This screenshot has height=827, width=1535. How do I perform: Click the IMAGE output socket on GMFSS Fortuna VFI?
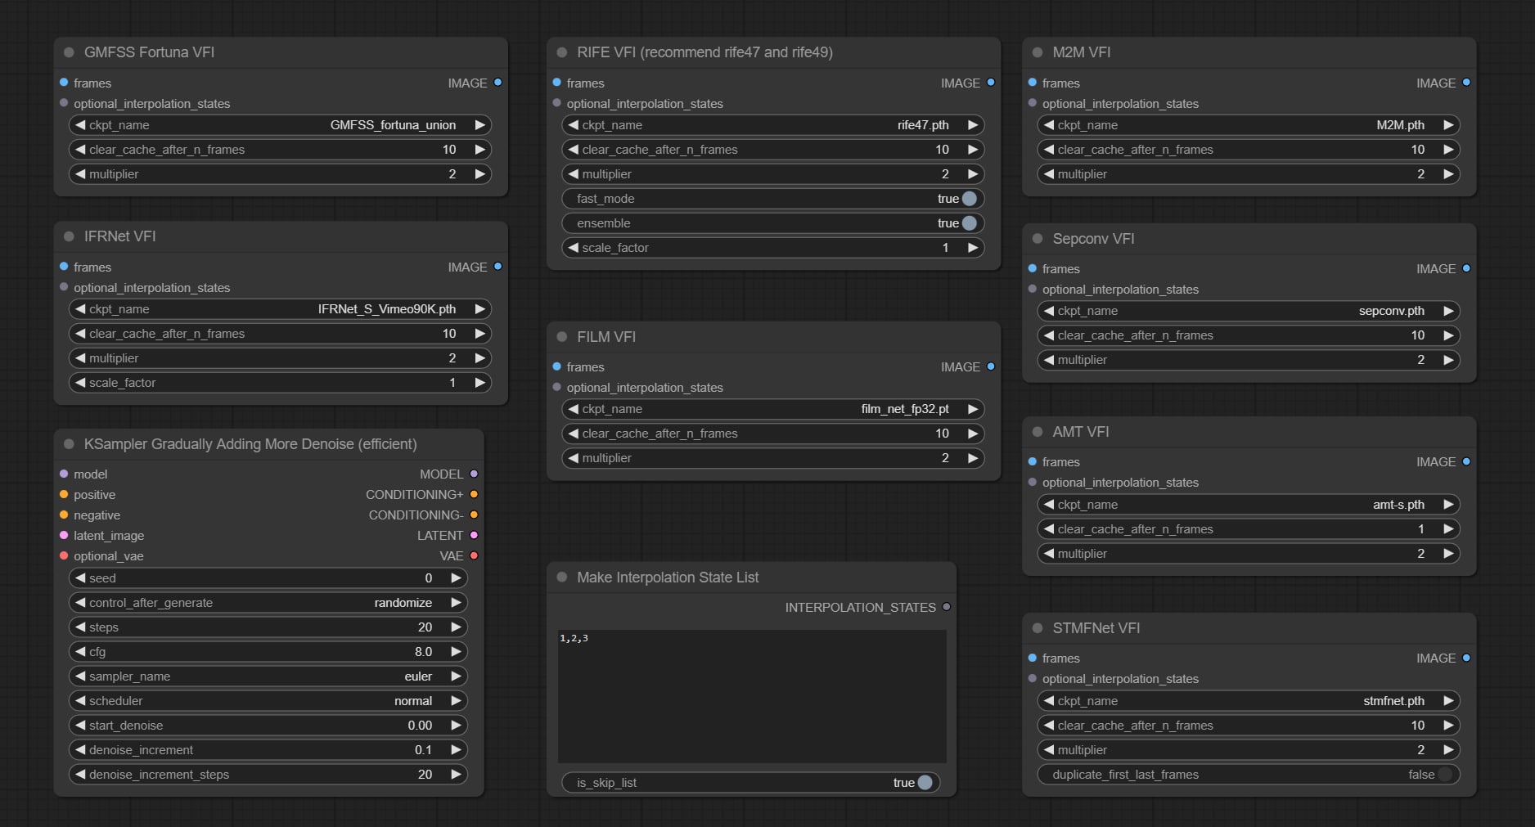(497, 83)
